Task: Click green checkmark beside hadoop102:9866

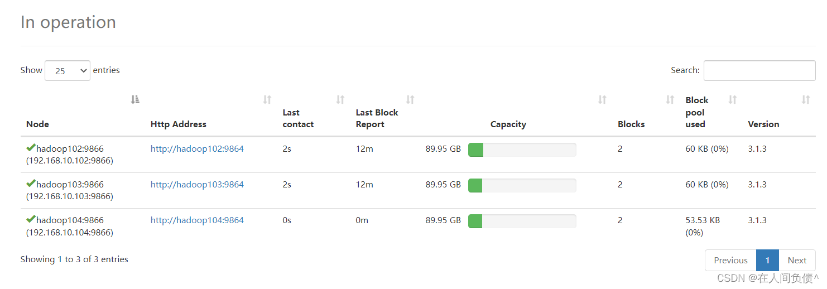Action: tap(31, 148)
